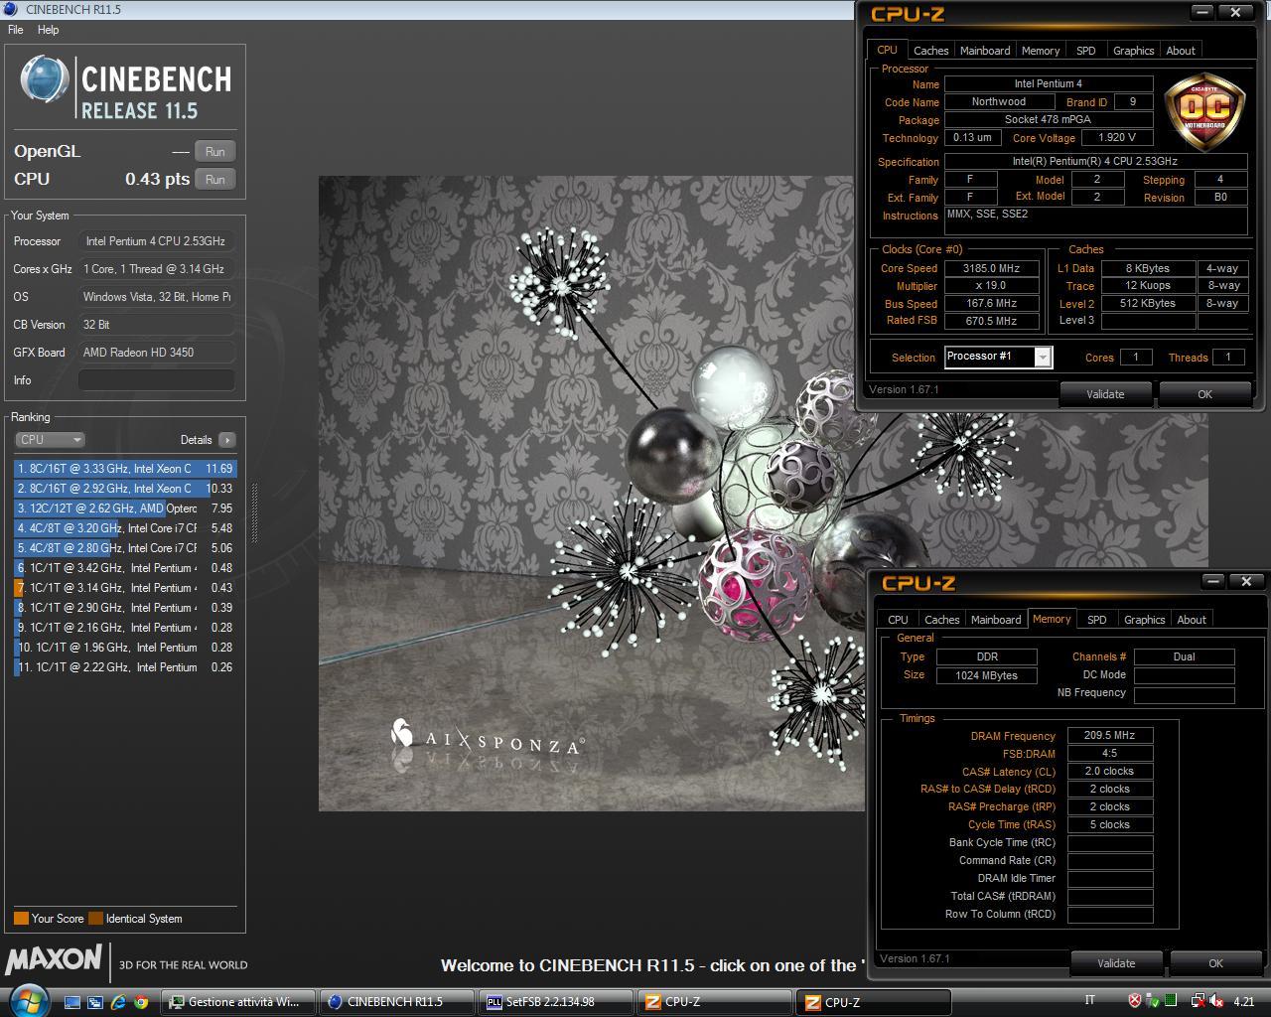
Task: Click Validate in bottom CPU-Z window
Action: pos(1116,963)
